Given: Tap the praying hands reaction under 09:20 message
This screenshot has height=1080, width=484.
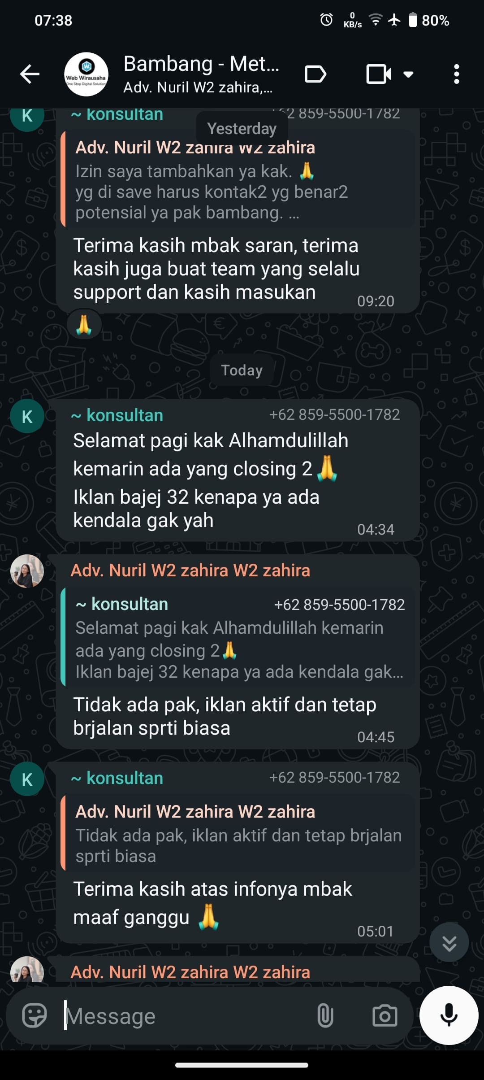Looking at the screenshot, I should (84, 325).
